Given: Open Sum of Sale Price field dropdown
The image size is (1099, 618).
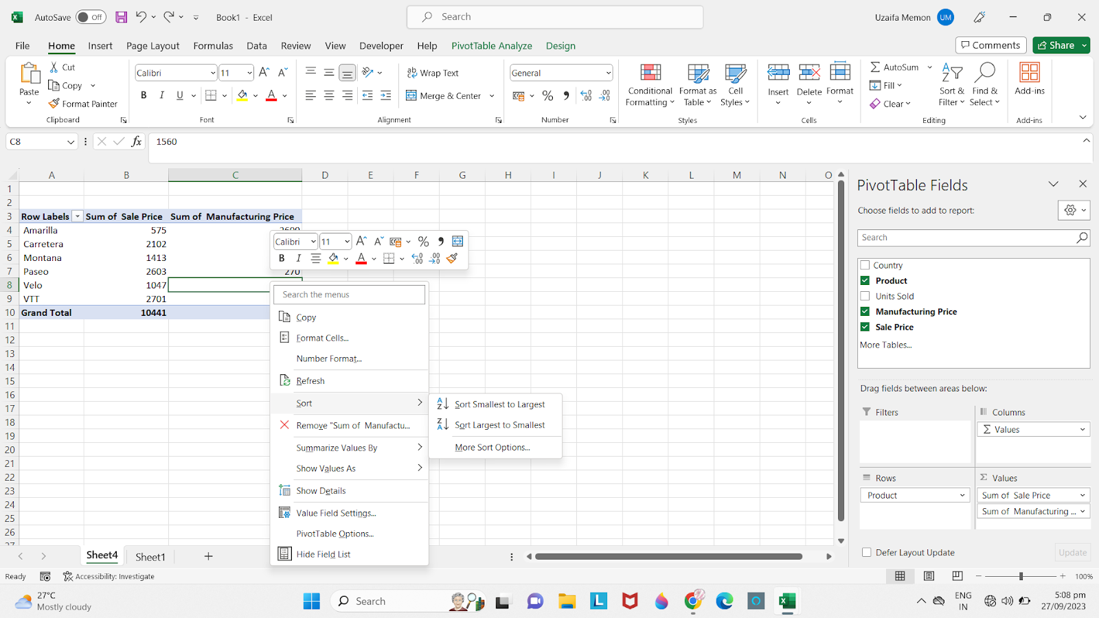Looking at the screenshot, I should [1083, 495].
